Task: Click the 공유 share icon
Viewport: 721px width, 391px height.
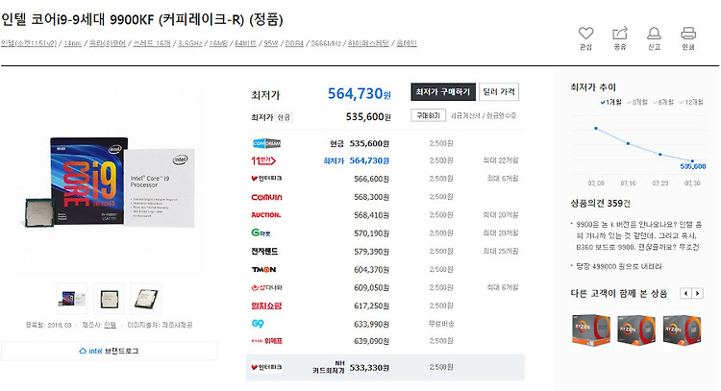Action: [620, 34]
